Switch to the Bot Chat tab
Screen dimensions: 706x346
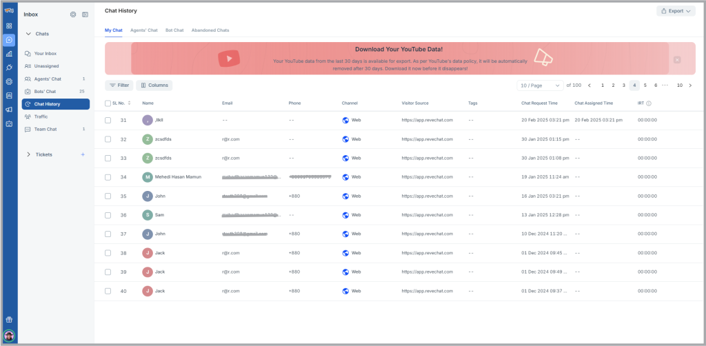coord(174,30)
